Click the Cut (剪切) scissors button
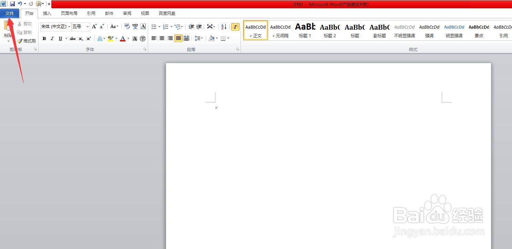The image size is (512, 249). coord(24,24)
